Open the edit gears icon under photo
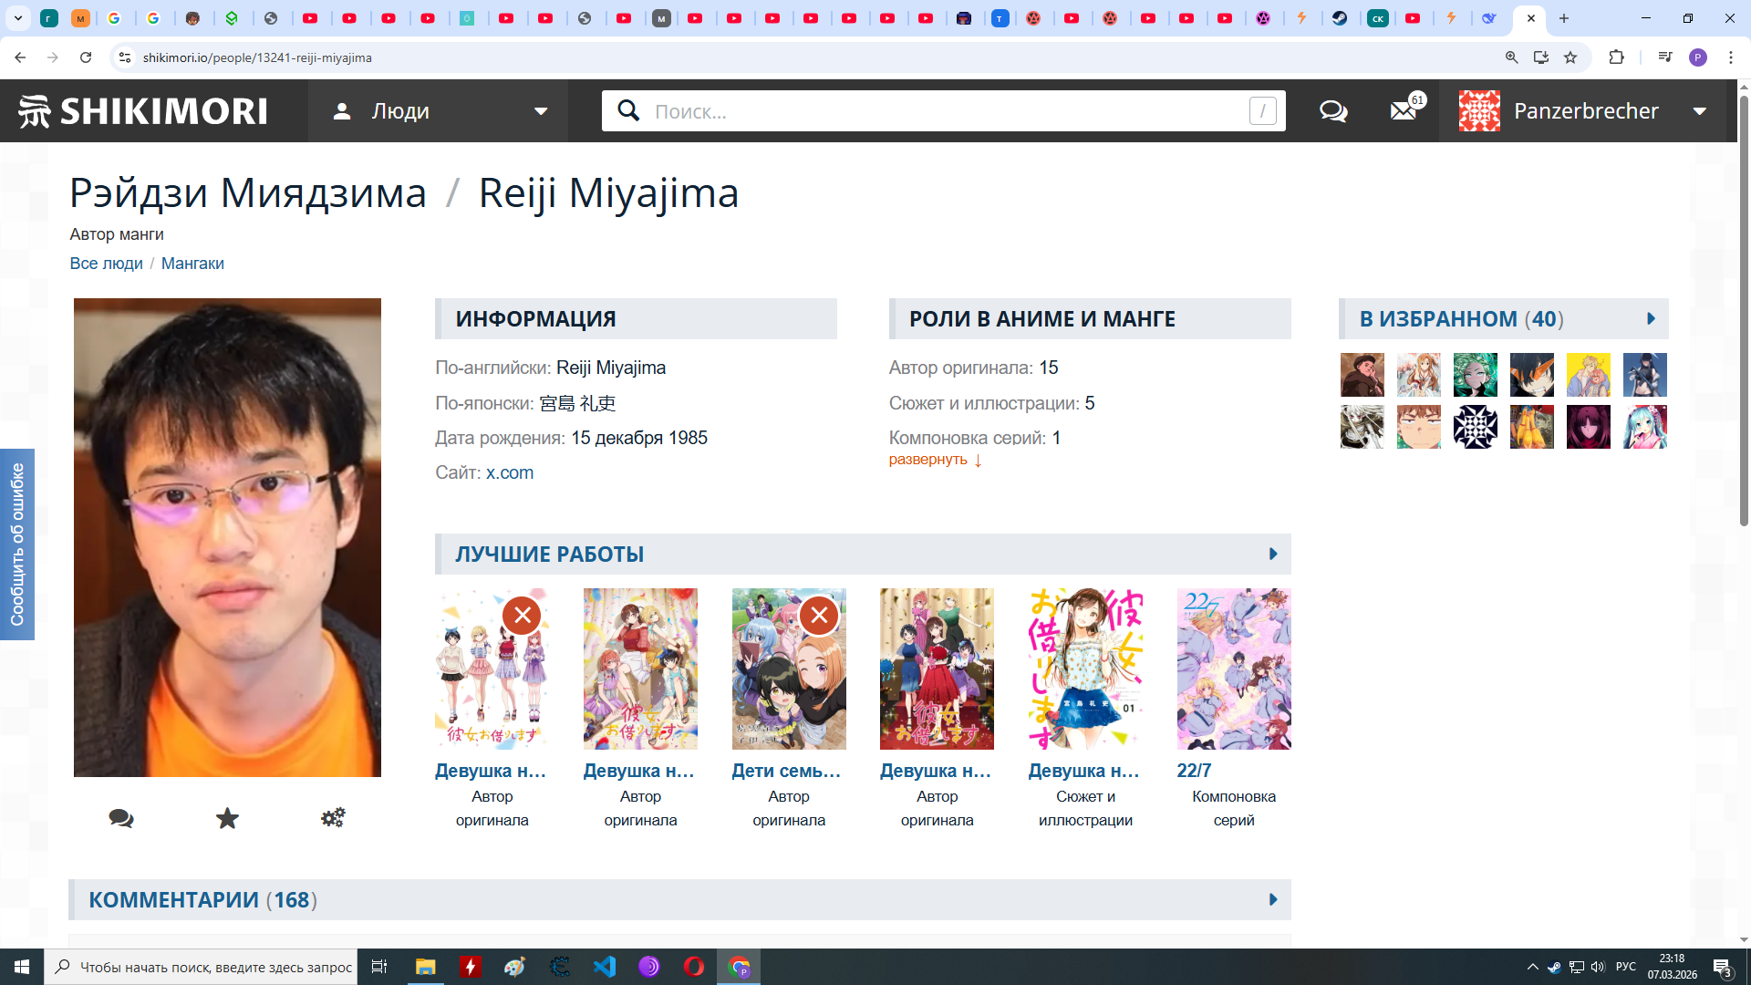 pyautogui.click(x=333, y=818)
